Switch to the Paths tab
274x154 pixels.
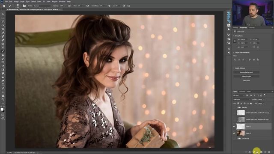click(249, 92)
